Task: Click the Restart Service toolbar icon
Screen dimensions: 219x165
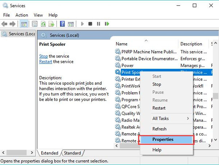Action: coord(107,24)
